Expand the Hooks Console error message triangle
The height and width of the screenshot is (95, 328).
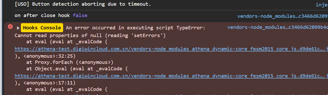18,28
